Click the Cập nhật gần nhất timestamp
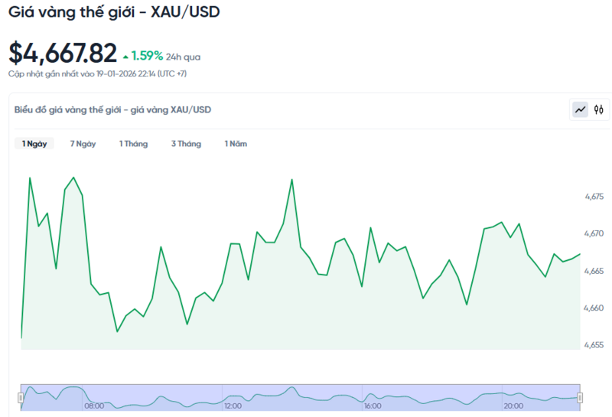Image resolution: width=612 pixels, height=417 pixels. [97, 73]
